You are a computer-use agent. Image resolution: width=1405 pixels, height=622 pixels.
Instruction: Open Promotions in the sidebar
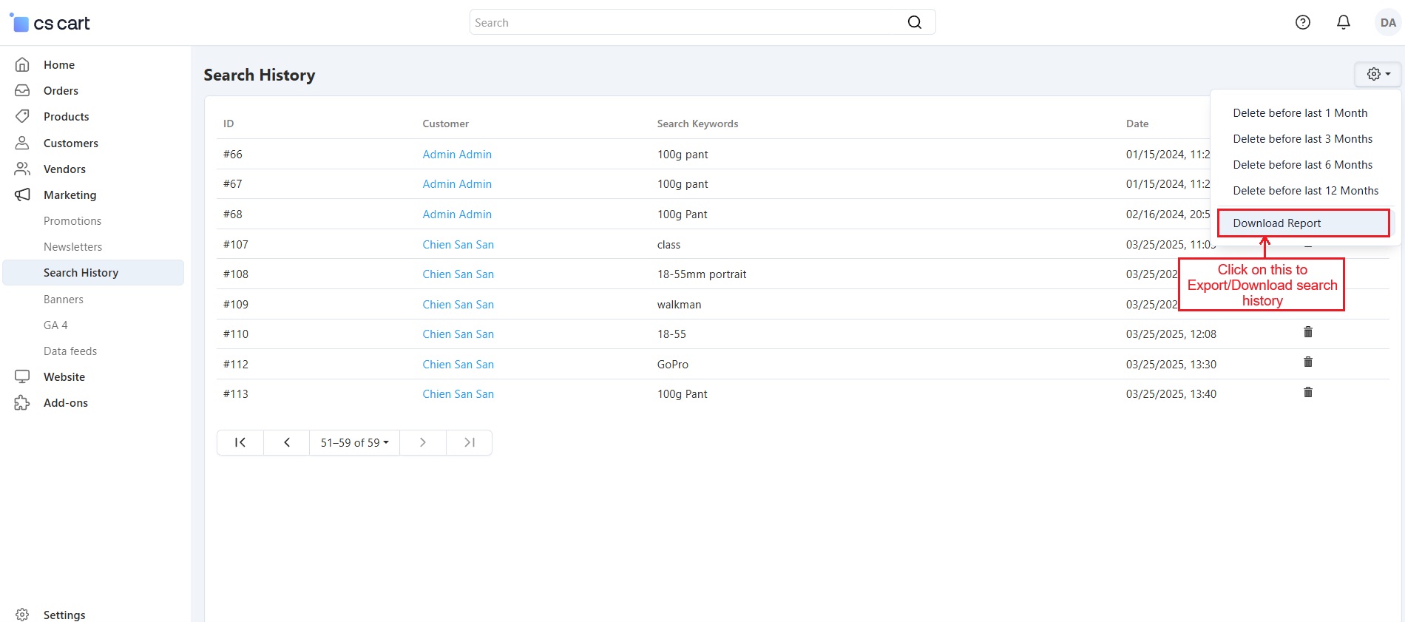(72, 221)
